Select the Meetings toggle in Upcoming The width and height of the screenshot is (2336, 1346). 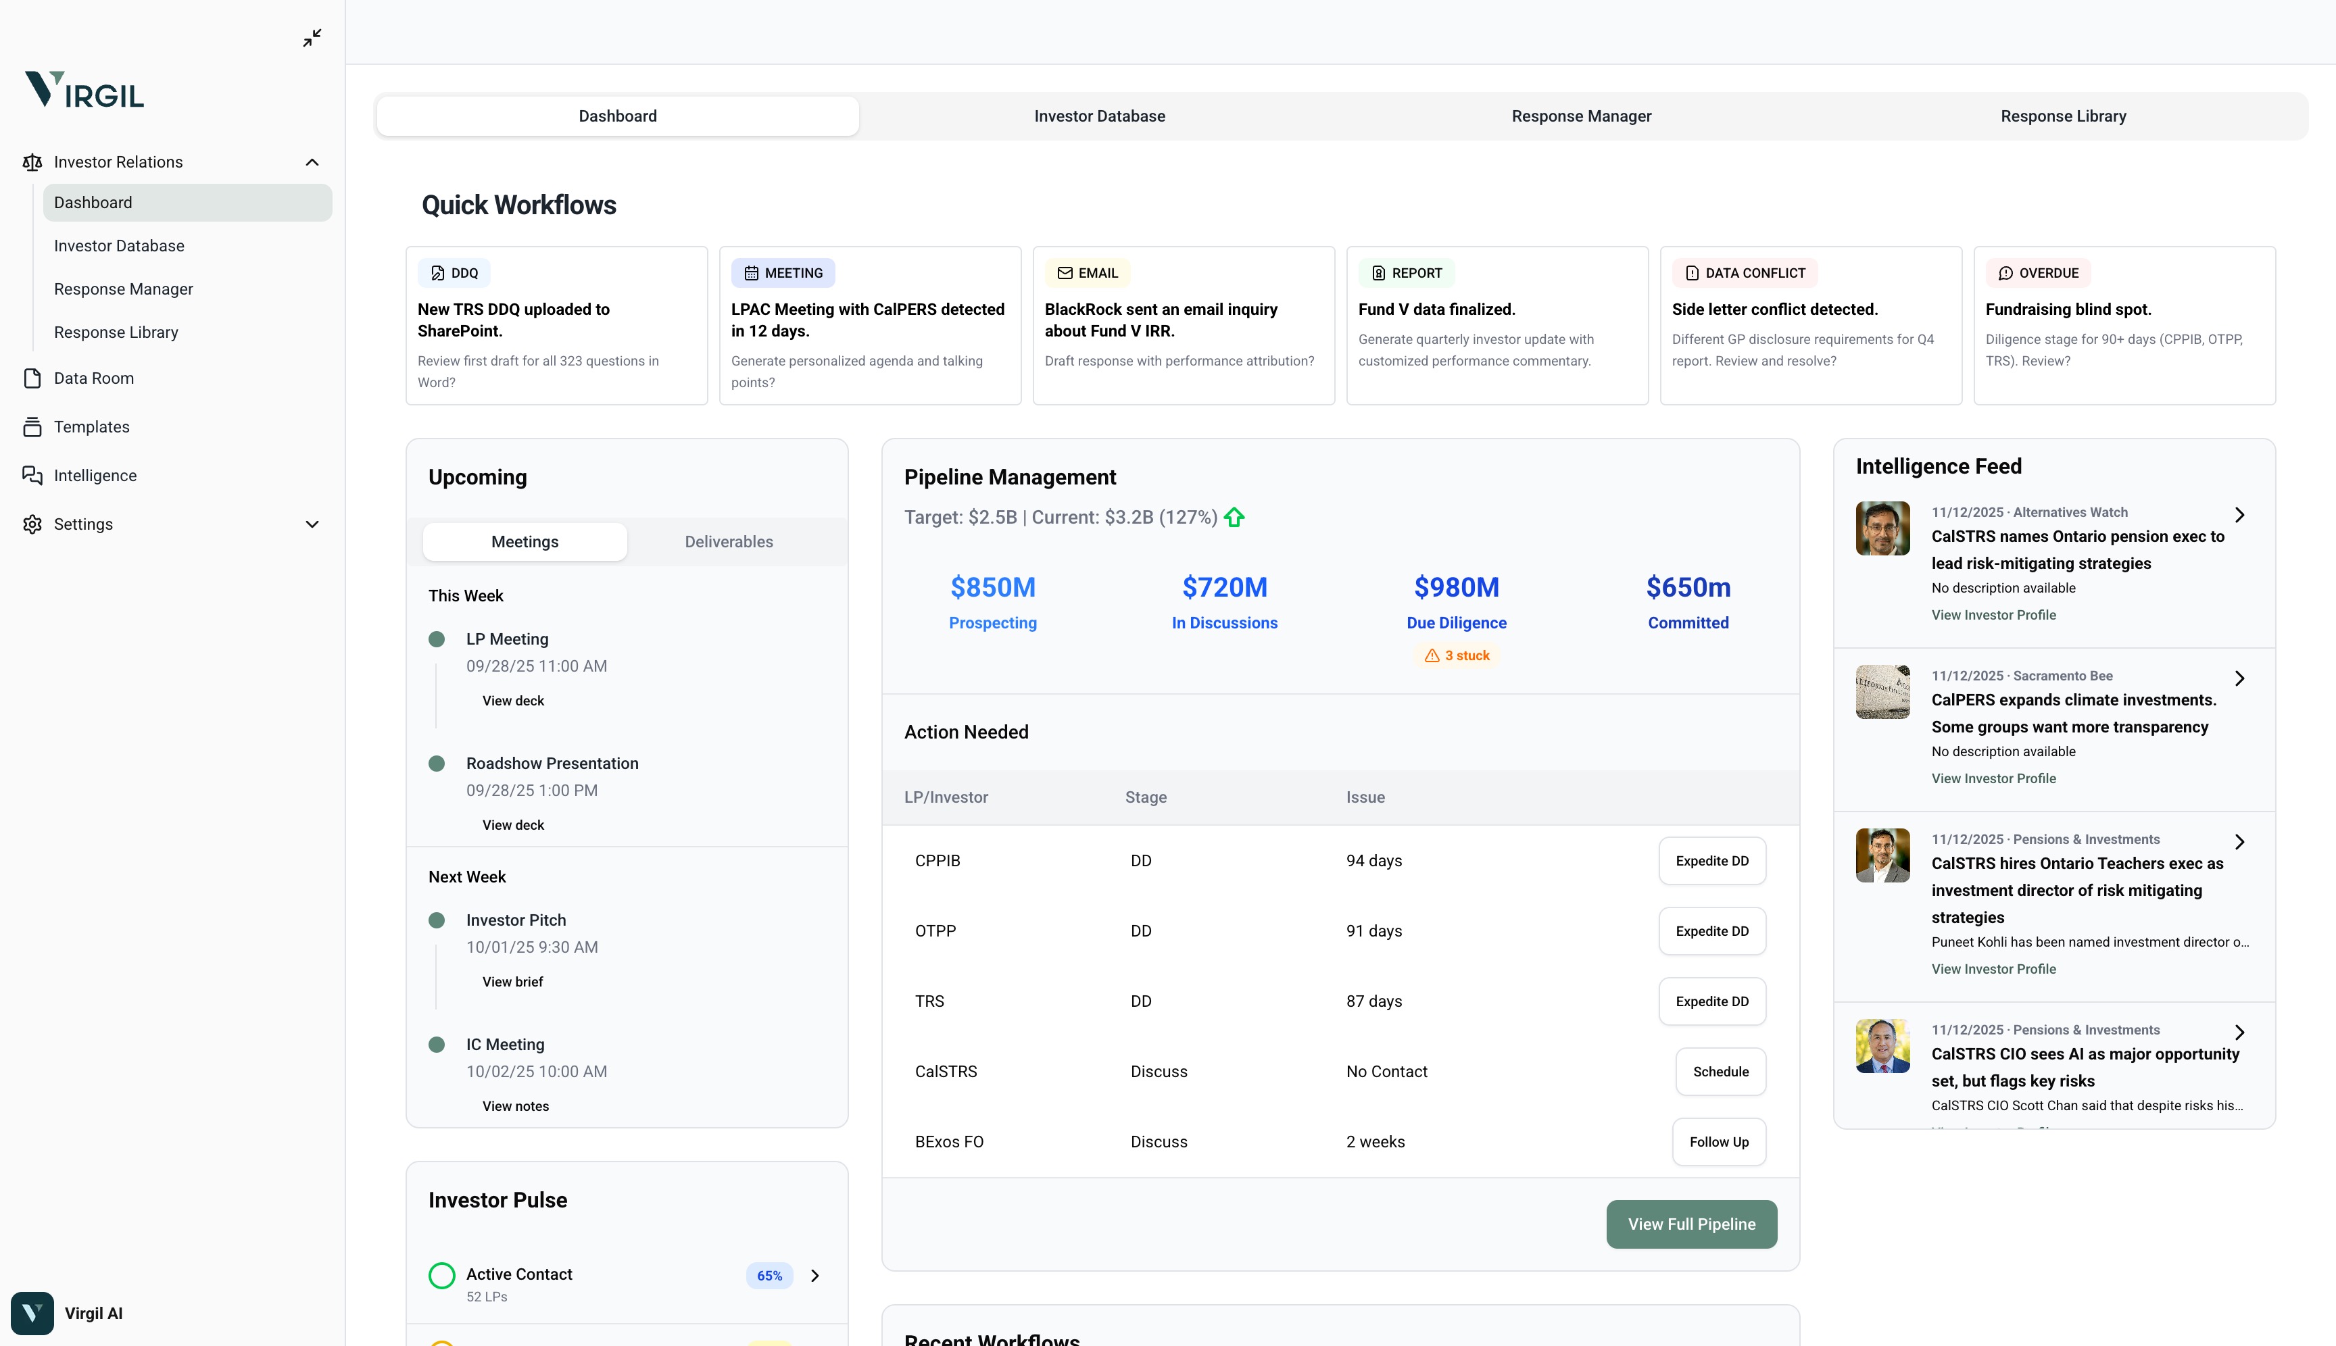coord(525,542)
